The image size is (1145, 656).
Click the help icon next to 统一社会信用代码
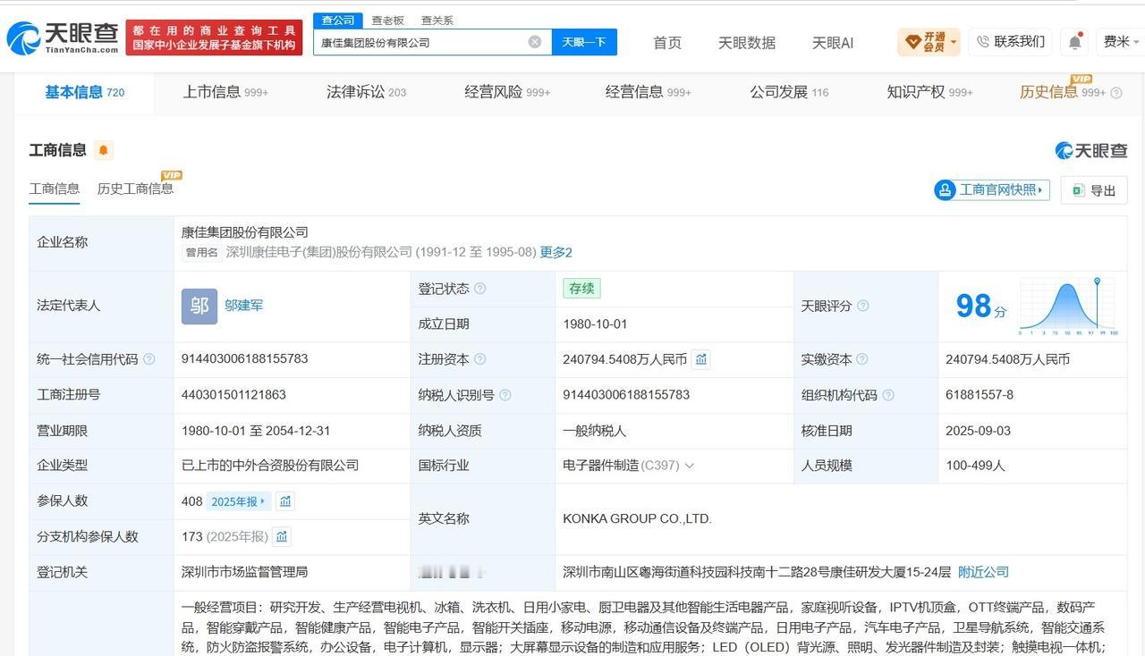[149, 359]
